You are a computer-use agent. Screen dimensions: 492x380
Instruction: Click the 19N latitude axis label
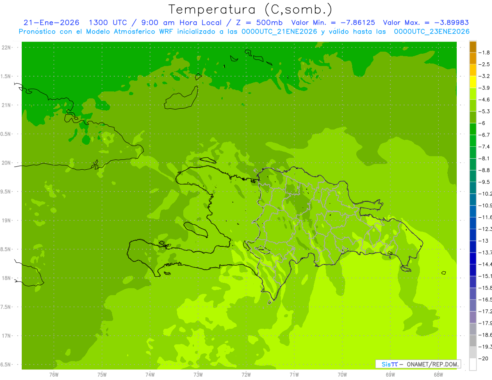(7, 221)
